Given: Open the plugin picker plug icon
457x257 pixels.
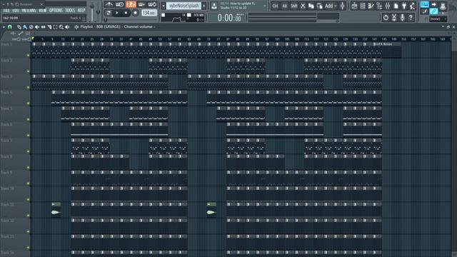Looking at the screenshot, I should pos(404,6).
